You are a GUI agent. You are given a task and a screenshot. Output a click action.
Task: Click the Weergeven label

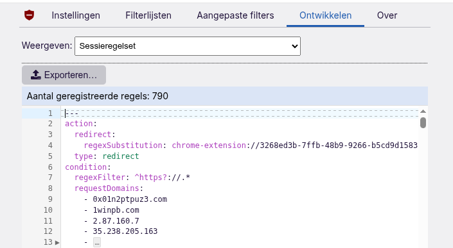(x=47, y=45)
